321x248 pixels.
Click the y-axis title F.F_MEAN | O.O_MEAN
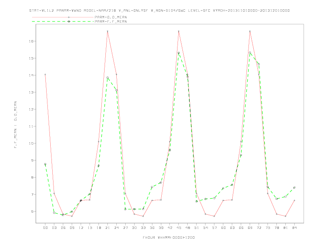coord(15,125)
